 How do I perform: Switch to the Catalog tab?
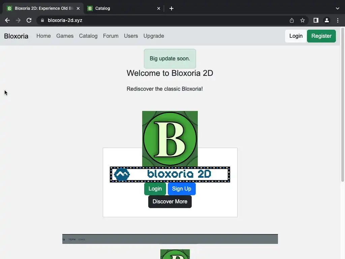coord(123,8)
